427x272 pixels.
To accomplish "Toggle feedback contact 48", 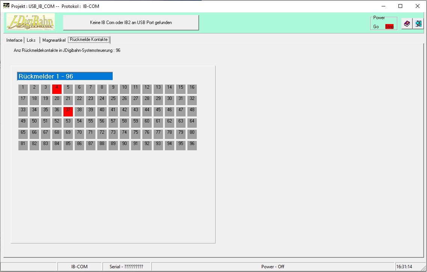I will [x=192, y=112].
